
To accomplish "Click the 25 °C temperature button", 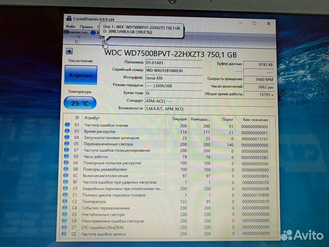I will pyautogui.click(x=80, y=103).
